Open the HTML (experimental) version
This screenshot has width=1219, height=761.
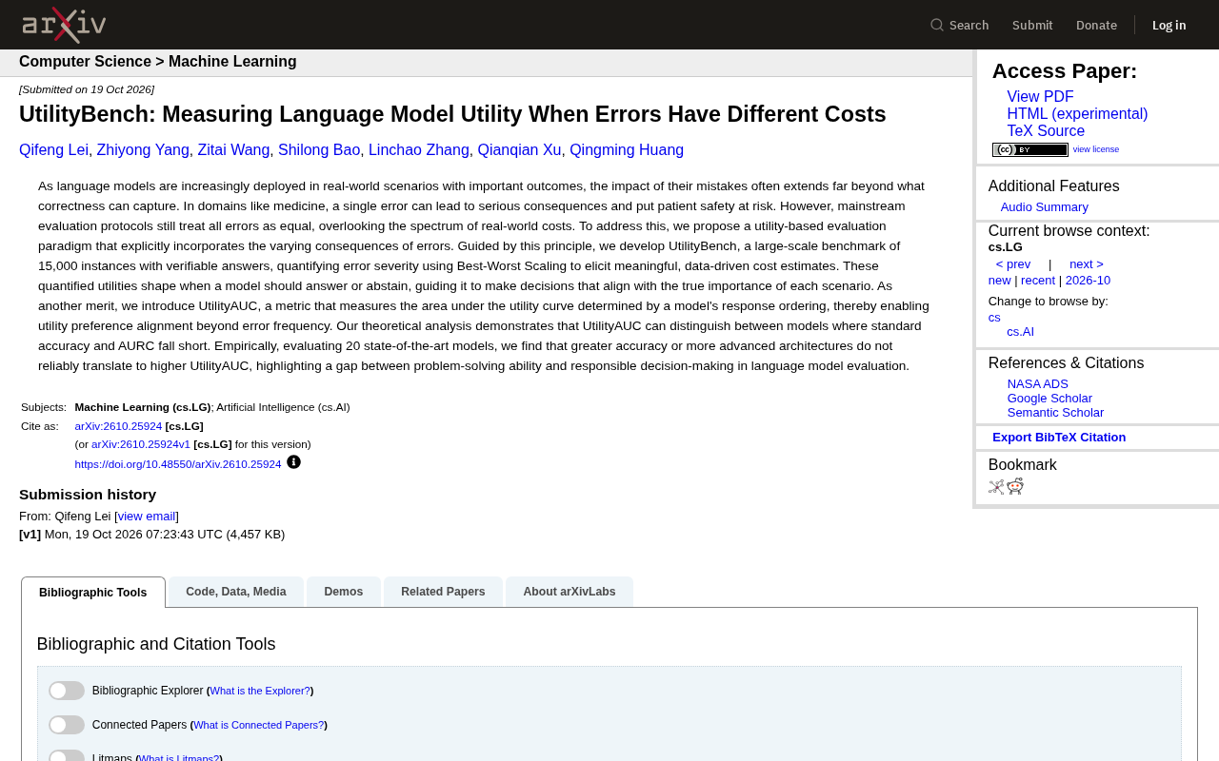pyautogui.click(x=1077, y=114)
